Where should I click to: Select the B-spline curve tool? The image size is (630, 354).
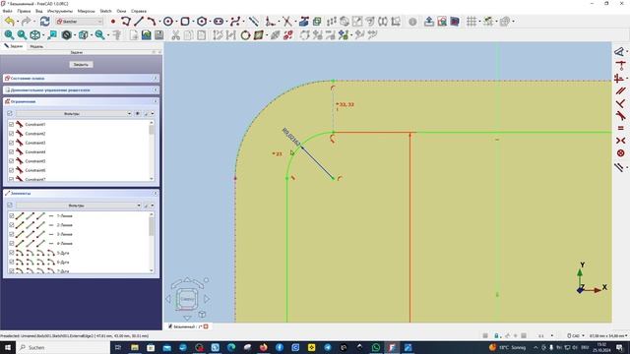pos(235,22)
